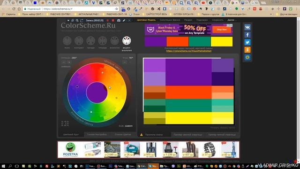Open the Сохранить menu

tap(217, 20)
